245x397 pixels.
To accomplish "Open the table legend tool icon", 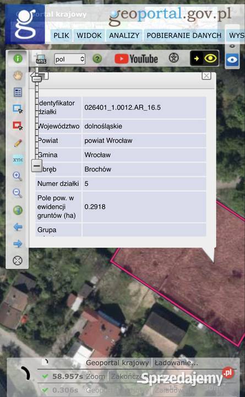I will point(18,92).
